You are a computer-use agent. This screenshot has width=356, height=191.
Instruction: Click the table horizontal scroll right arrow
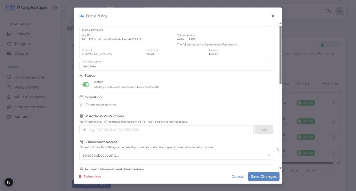338,163
